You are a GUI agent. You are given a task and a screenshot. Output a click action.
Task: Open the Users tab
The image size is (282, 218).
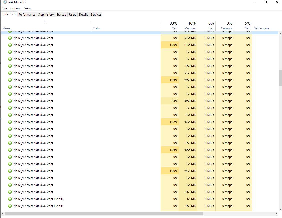(73, 14)
